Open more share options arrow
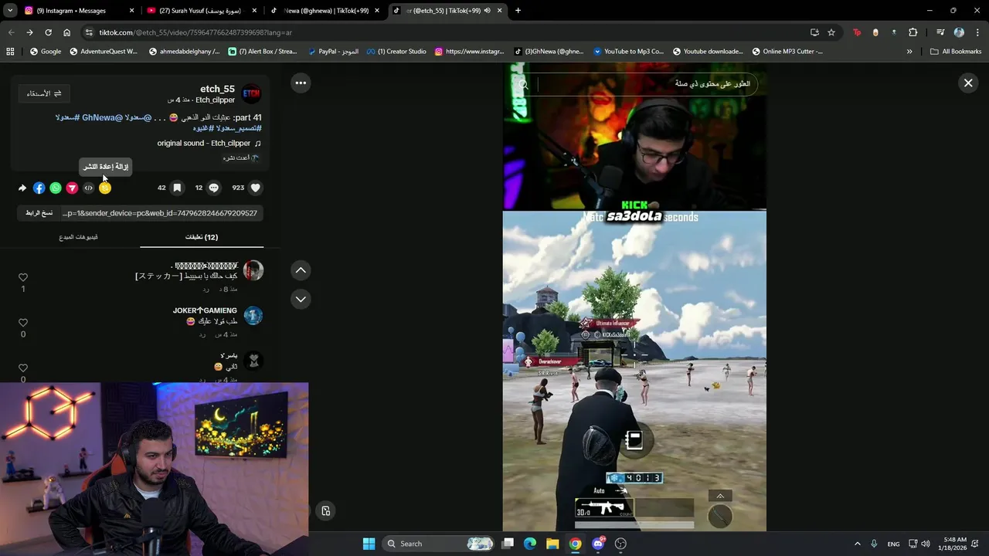Viewport: 989px width, 556px height. tap(22, 188)
